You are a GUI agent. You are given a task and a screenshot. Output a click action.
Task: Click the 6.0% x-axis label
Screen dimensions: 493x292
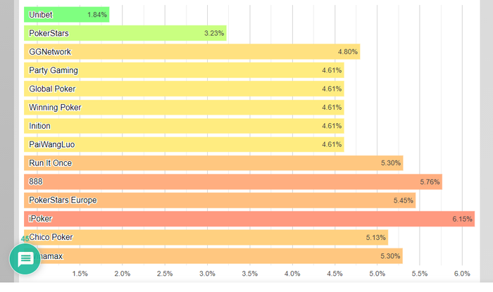tap(462, 273)
